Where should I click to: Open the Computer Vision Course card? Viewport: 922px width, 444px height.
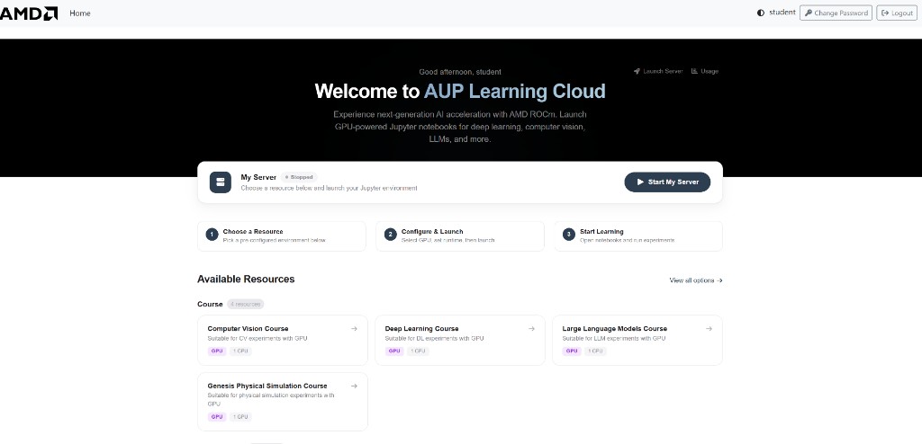click(x=282, y=340)
